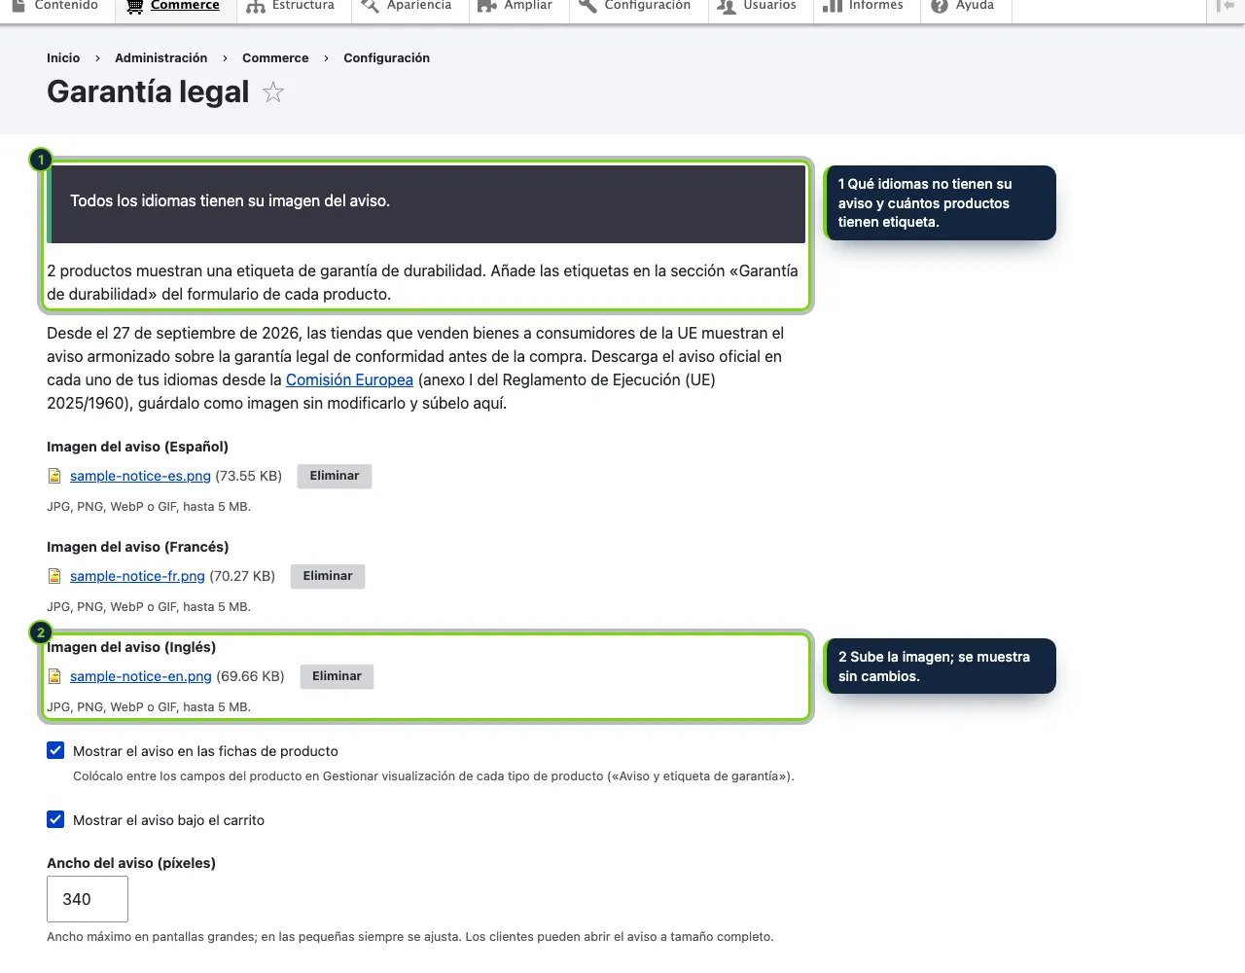The height and width of the screenshot is (973, 1245).
Task: Click the file icon beside sample-notice-es.png
Action: (x=54, y=476)
